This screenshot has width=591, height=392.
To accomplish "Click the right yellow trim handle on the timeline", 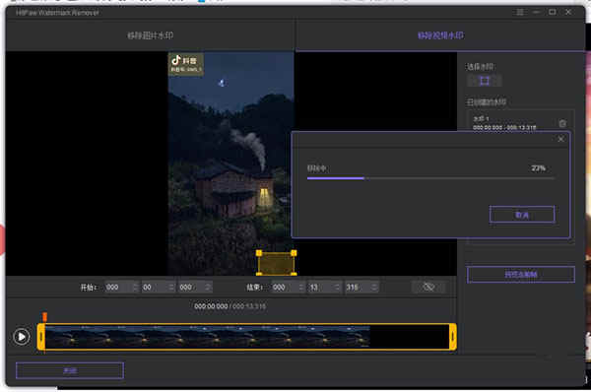I will (x=453, y=337).
